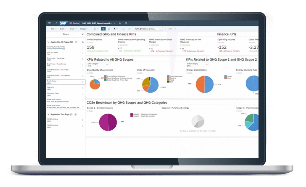Click the refresh icon in toolbar

pos(109,29)
